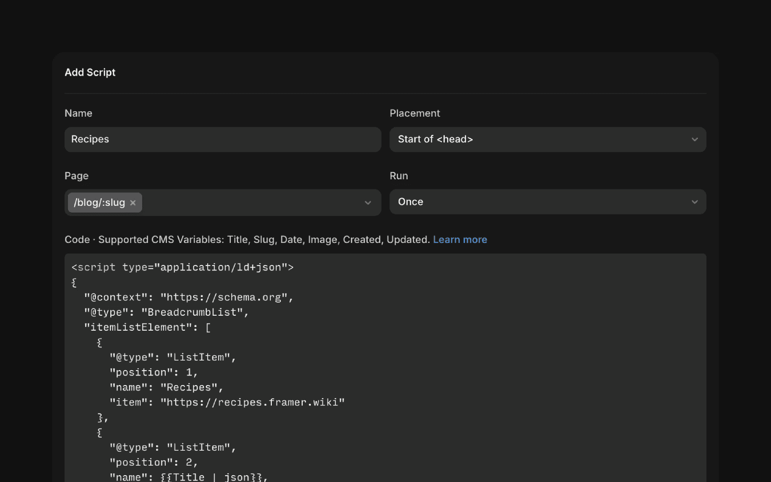Click the Once value in the Run field
The height and width of the screenshot is (482, 771).
[410, 202]
